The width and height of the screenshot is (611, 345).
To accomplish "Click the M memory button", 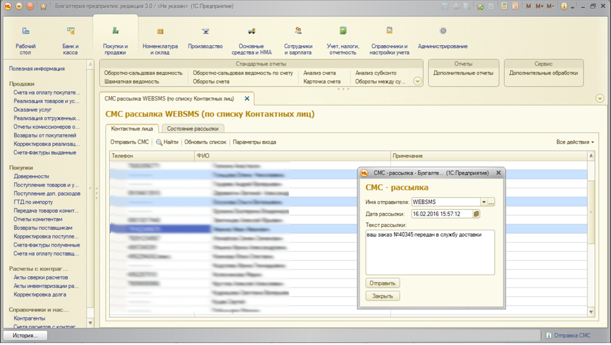I will pos(529,6).
